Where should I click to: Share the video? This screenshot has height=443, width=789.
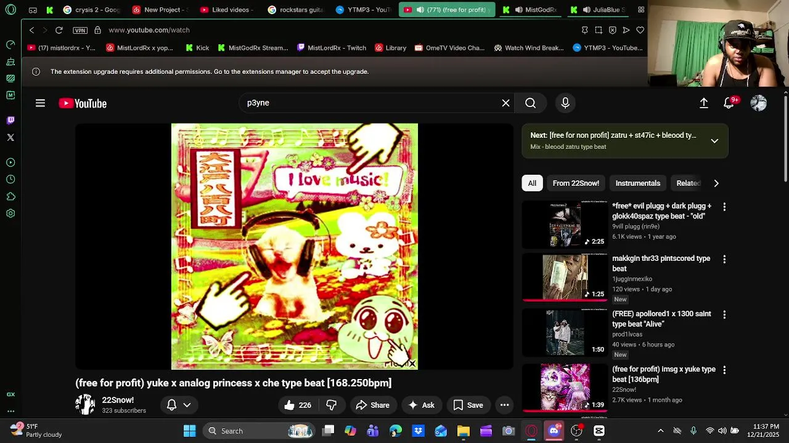coord(372,405)
